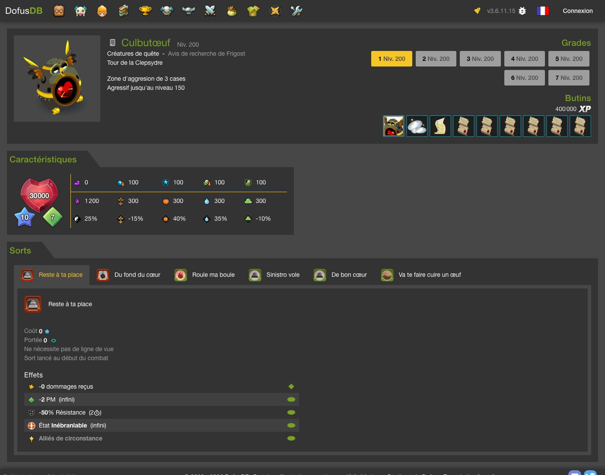The height and width of the screenshot is (475, 605).
Task: Click the -2 PM (infini) effect row
Action: (x=162, y=399)
